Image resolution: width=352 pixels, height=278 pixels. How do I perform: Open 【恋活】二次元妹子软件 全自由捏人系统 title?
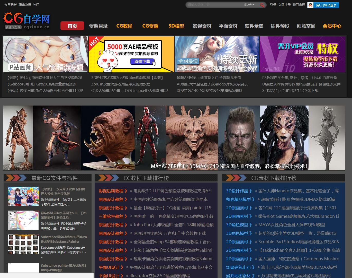63,191
